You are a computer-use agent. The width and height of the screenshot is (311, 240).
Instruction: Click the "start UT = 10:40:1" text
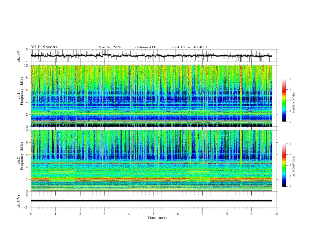point(190,47)
